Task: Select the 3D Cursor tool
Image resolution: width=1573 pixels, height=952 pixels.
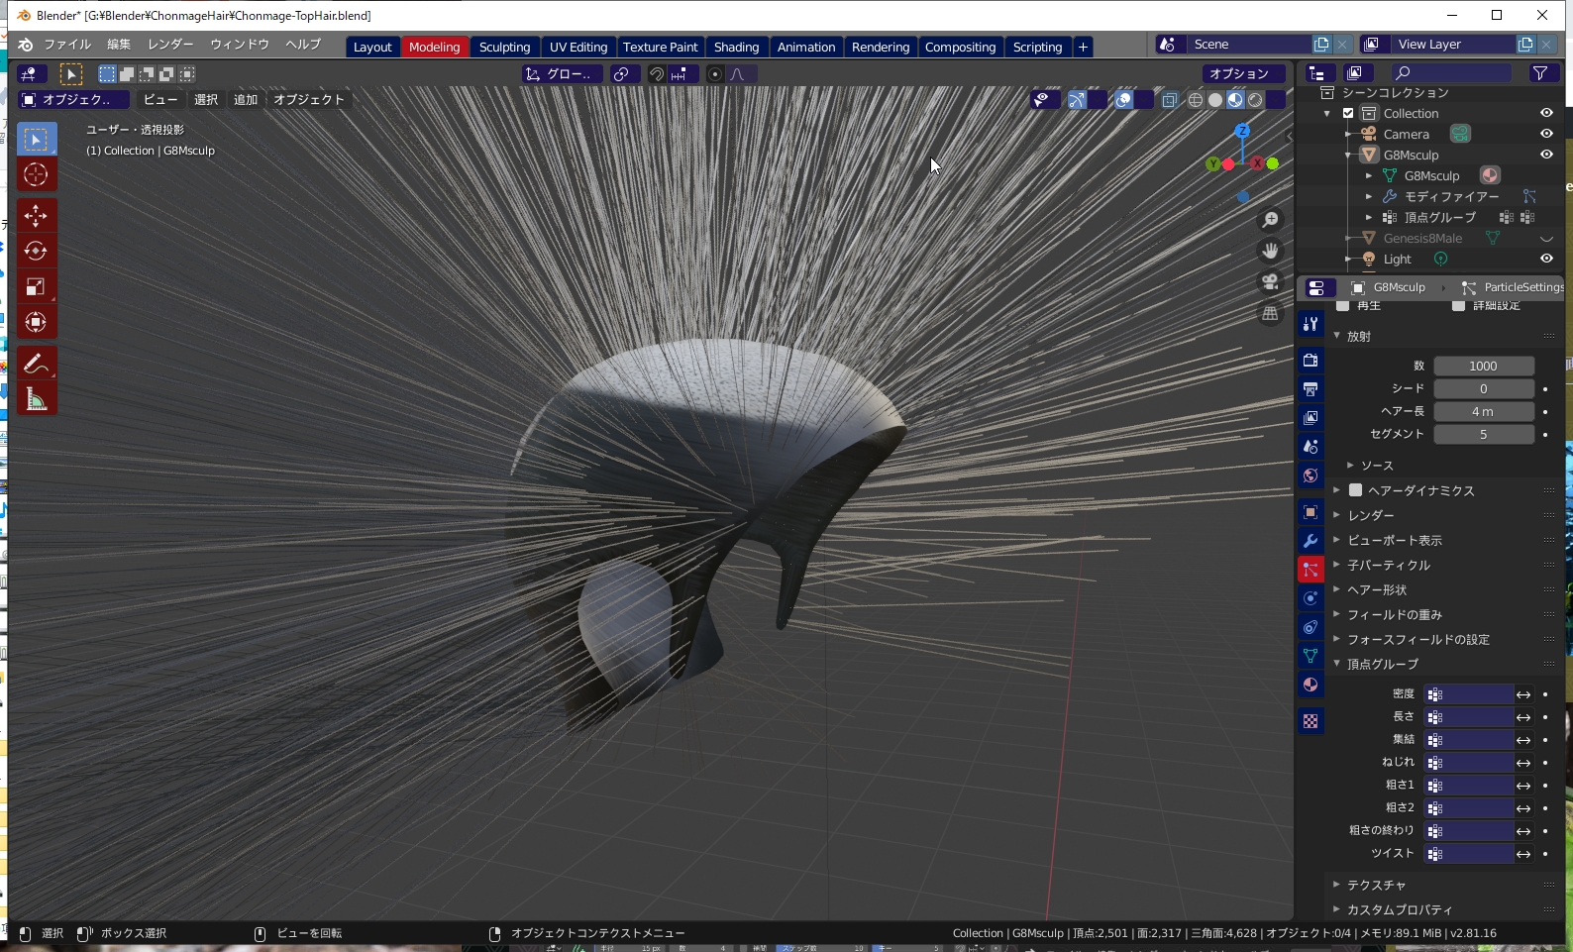Action: [x=36, y=174]
